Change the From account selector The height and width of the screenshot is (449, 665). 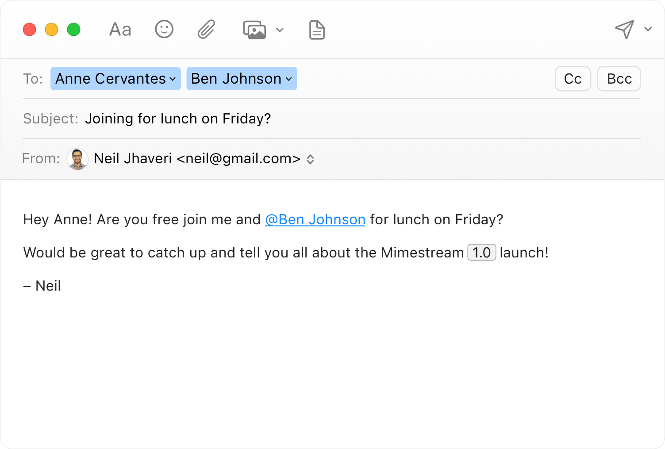click(311, 159)
